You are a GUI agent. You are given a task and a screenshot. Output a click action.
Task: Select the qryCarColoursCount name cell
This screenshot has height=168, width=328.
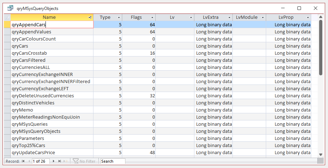pos(52,39)
